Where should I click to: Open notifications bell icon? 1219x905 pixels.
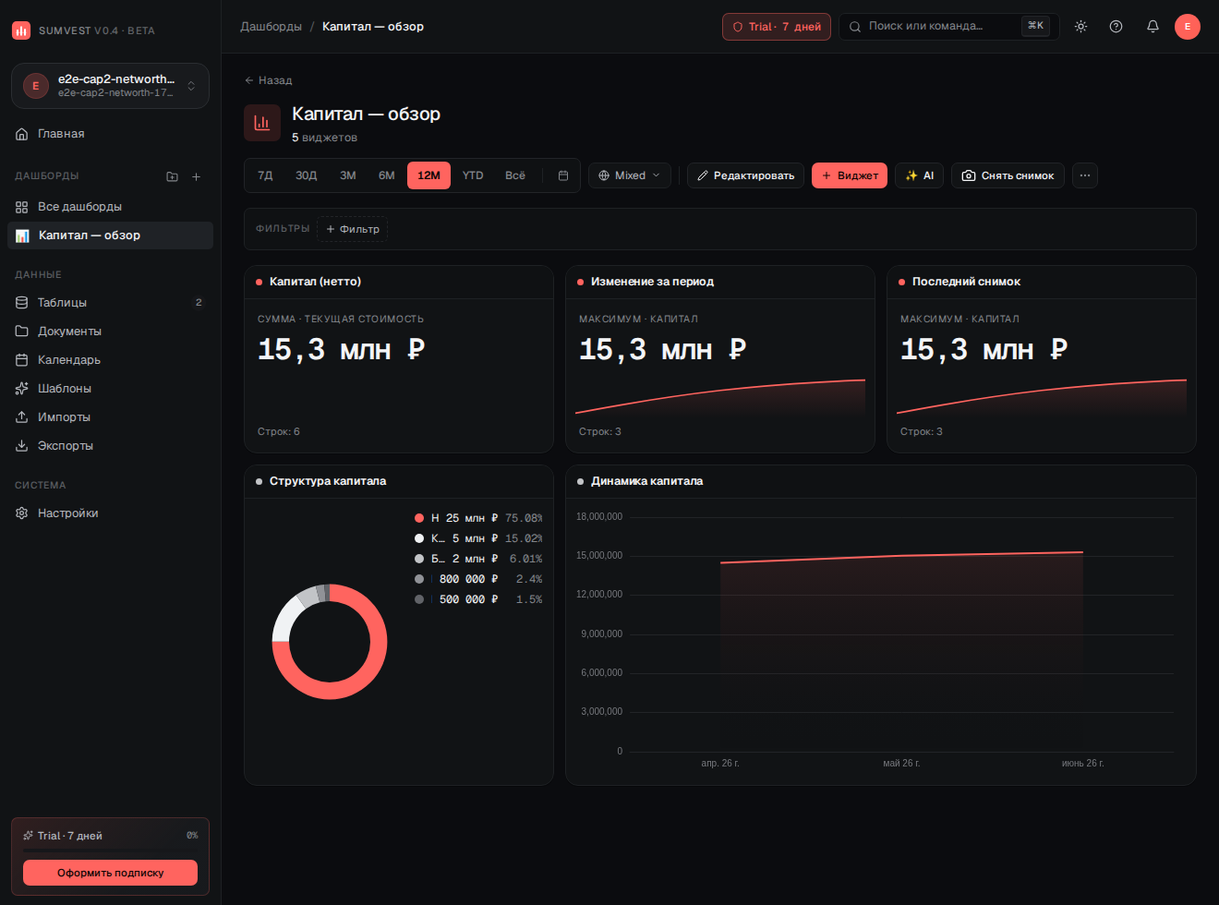pyautogui.click(x=1153, y=27)
